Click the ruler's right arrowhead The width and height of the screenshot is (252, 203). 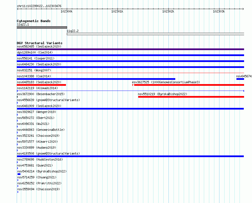[243, 9]
